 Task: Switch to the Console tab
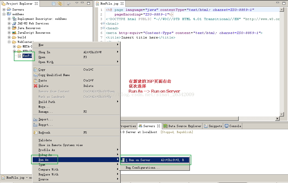(x=233, y=126)
